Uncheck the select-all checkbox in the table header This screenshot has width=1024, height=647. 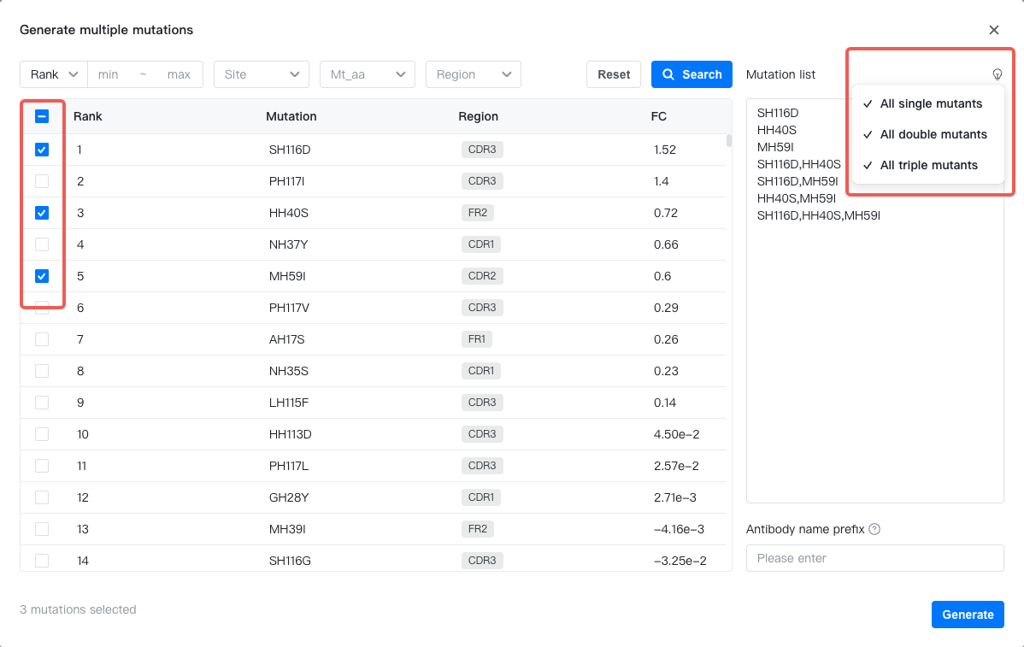[x=42, y=116]
